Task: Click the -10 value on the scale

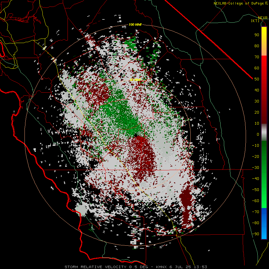Action: (256, 146)
